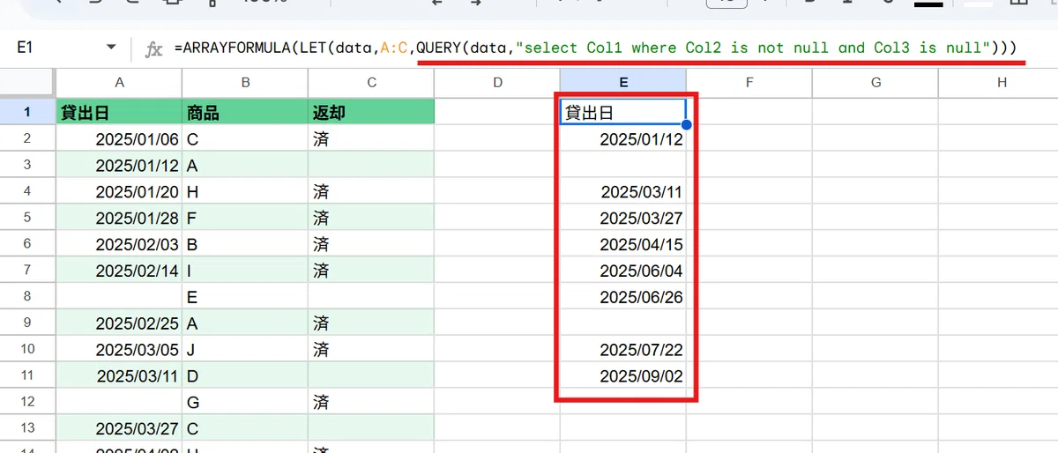Click the 貸出日 header cell in column A

[x=119, y=112]
